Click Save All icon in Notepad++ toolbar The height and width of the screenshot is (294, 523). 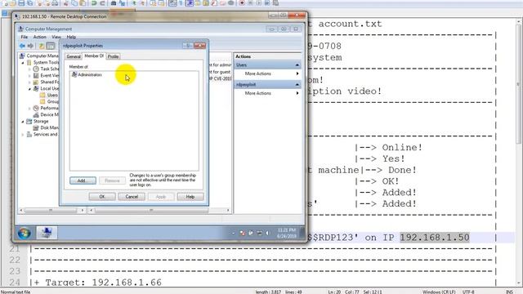click(x=29, y=3)
